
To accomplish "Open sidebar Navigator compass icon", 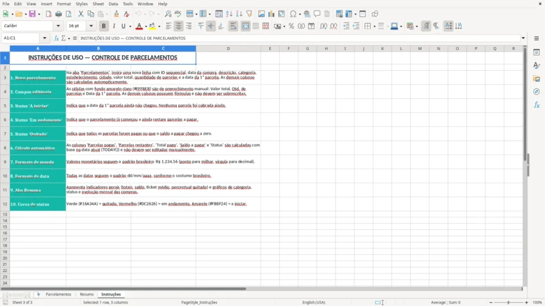I will point(536,91).
